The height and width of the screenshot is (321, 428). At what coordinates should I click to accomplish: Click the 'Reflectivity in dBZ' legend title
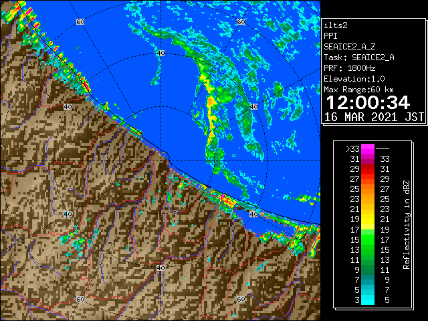pyautogui.click(x=407, y=225)
